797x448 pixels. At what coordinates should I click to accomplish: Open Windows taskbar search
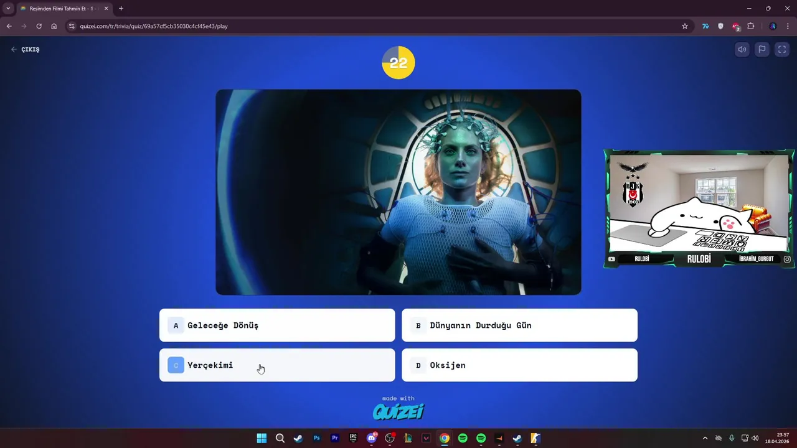coord(280,438)
